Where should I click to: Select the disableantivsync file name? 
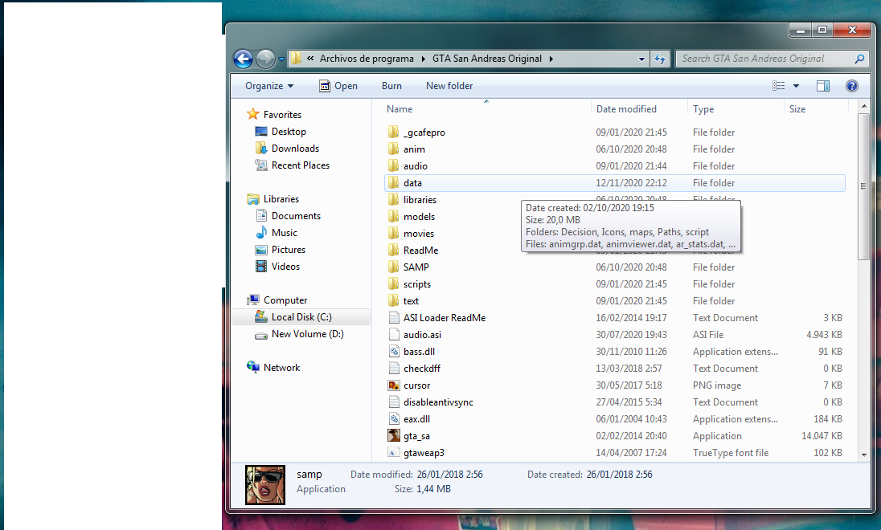438,402
